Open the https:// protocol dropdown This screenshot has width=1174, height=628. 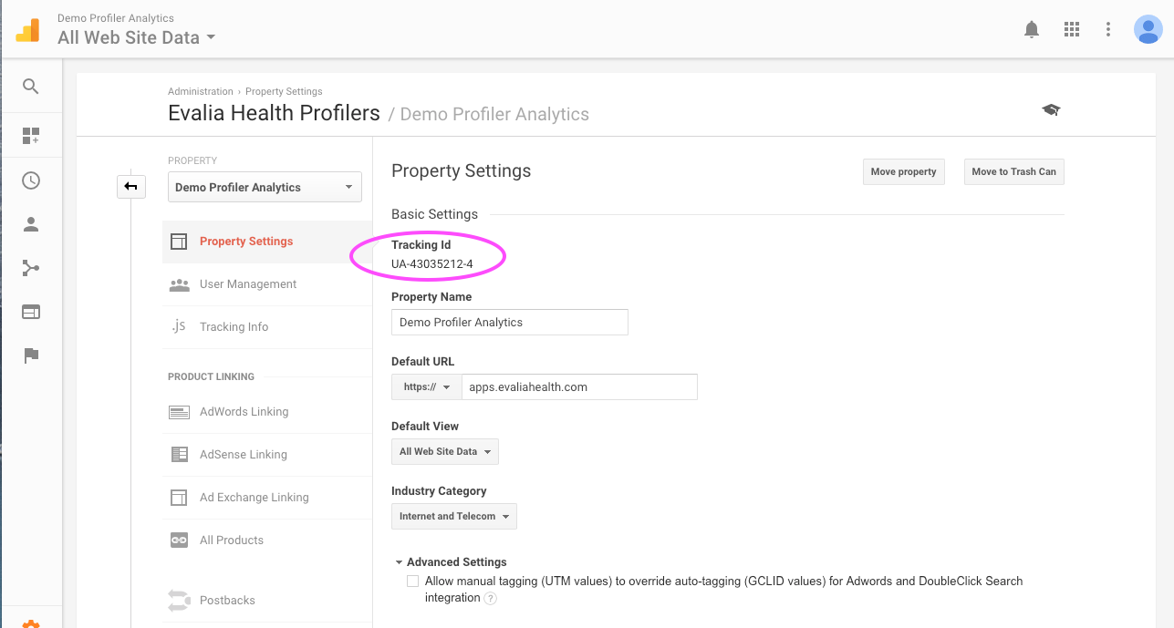[x=426, y=386]
